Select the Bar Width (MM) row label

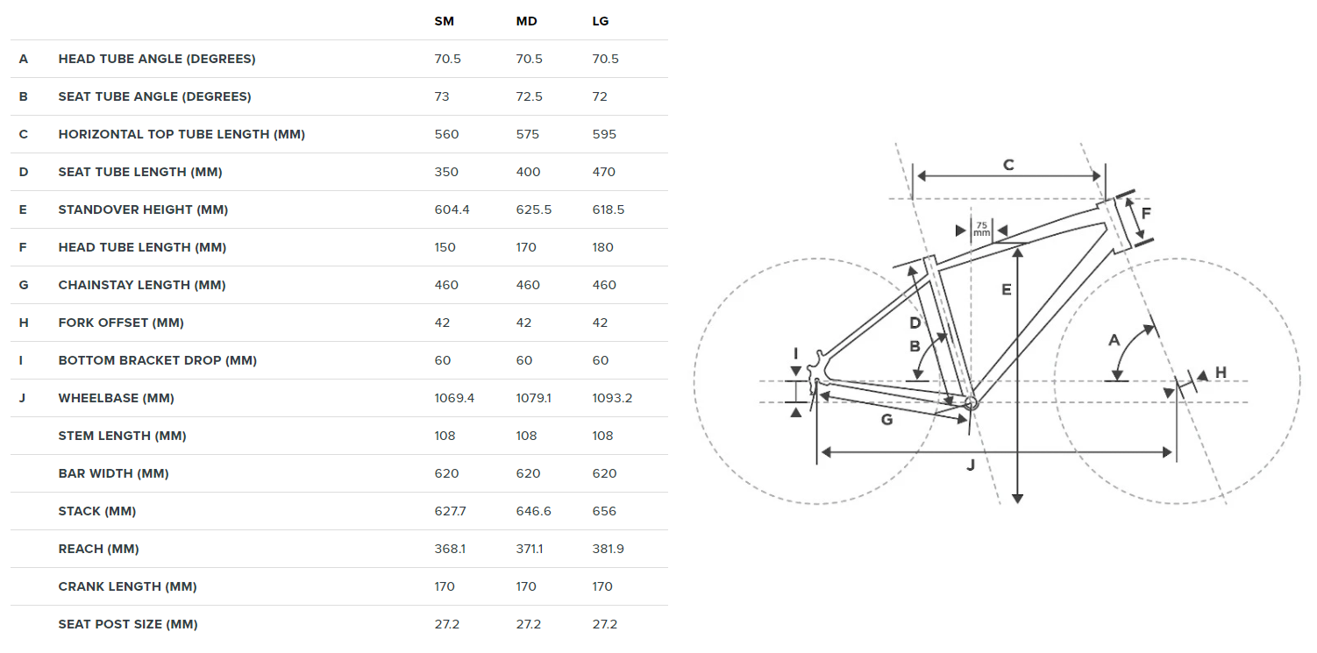tap(114, 473)
